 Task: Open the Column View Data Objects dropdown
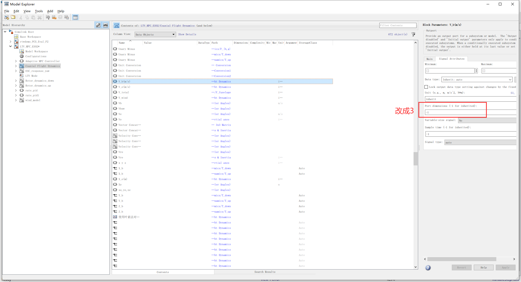click(155, 34)
